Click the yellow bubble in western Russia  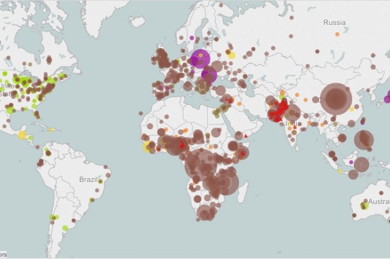coord(232,55)
